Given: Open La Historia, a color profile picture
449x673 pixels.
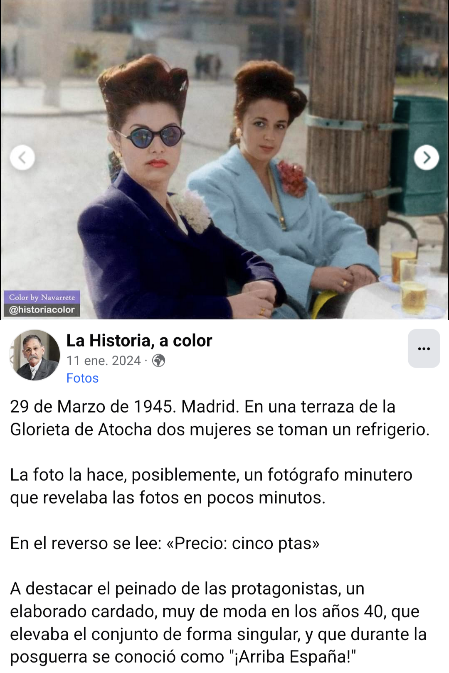Looking at the screenshot, I should (x=35, y=355).
